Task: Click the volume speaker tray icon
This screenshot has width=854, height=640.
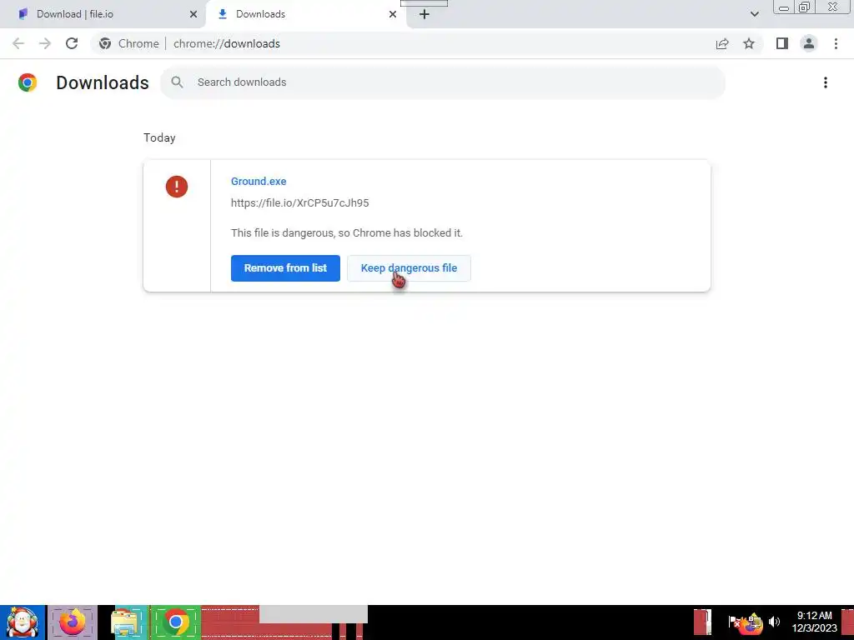Action: tap(774, 622)
